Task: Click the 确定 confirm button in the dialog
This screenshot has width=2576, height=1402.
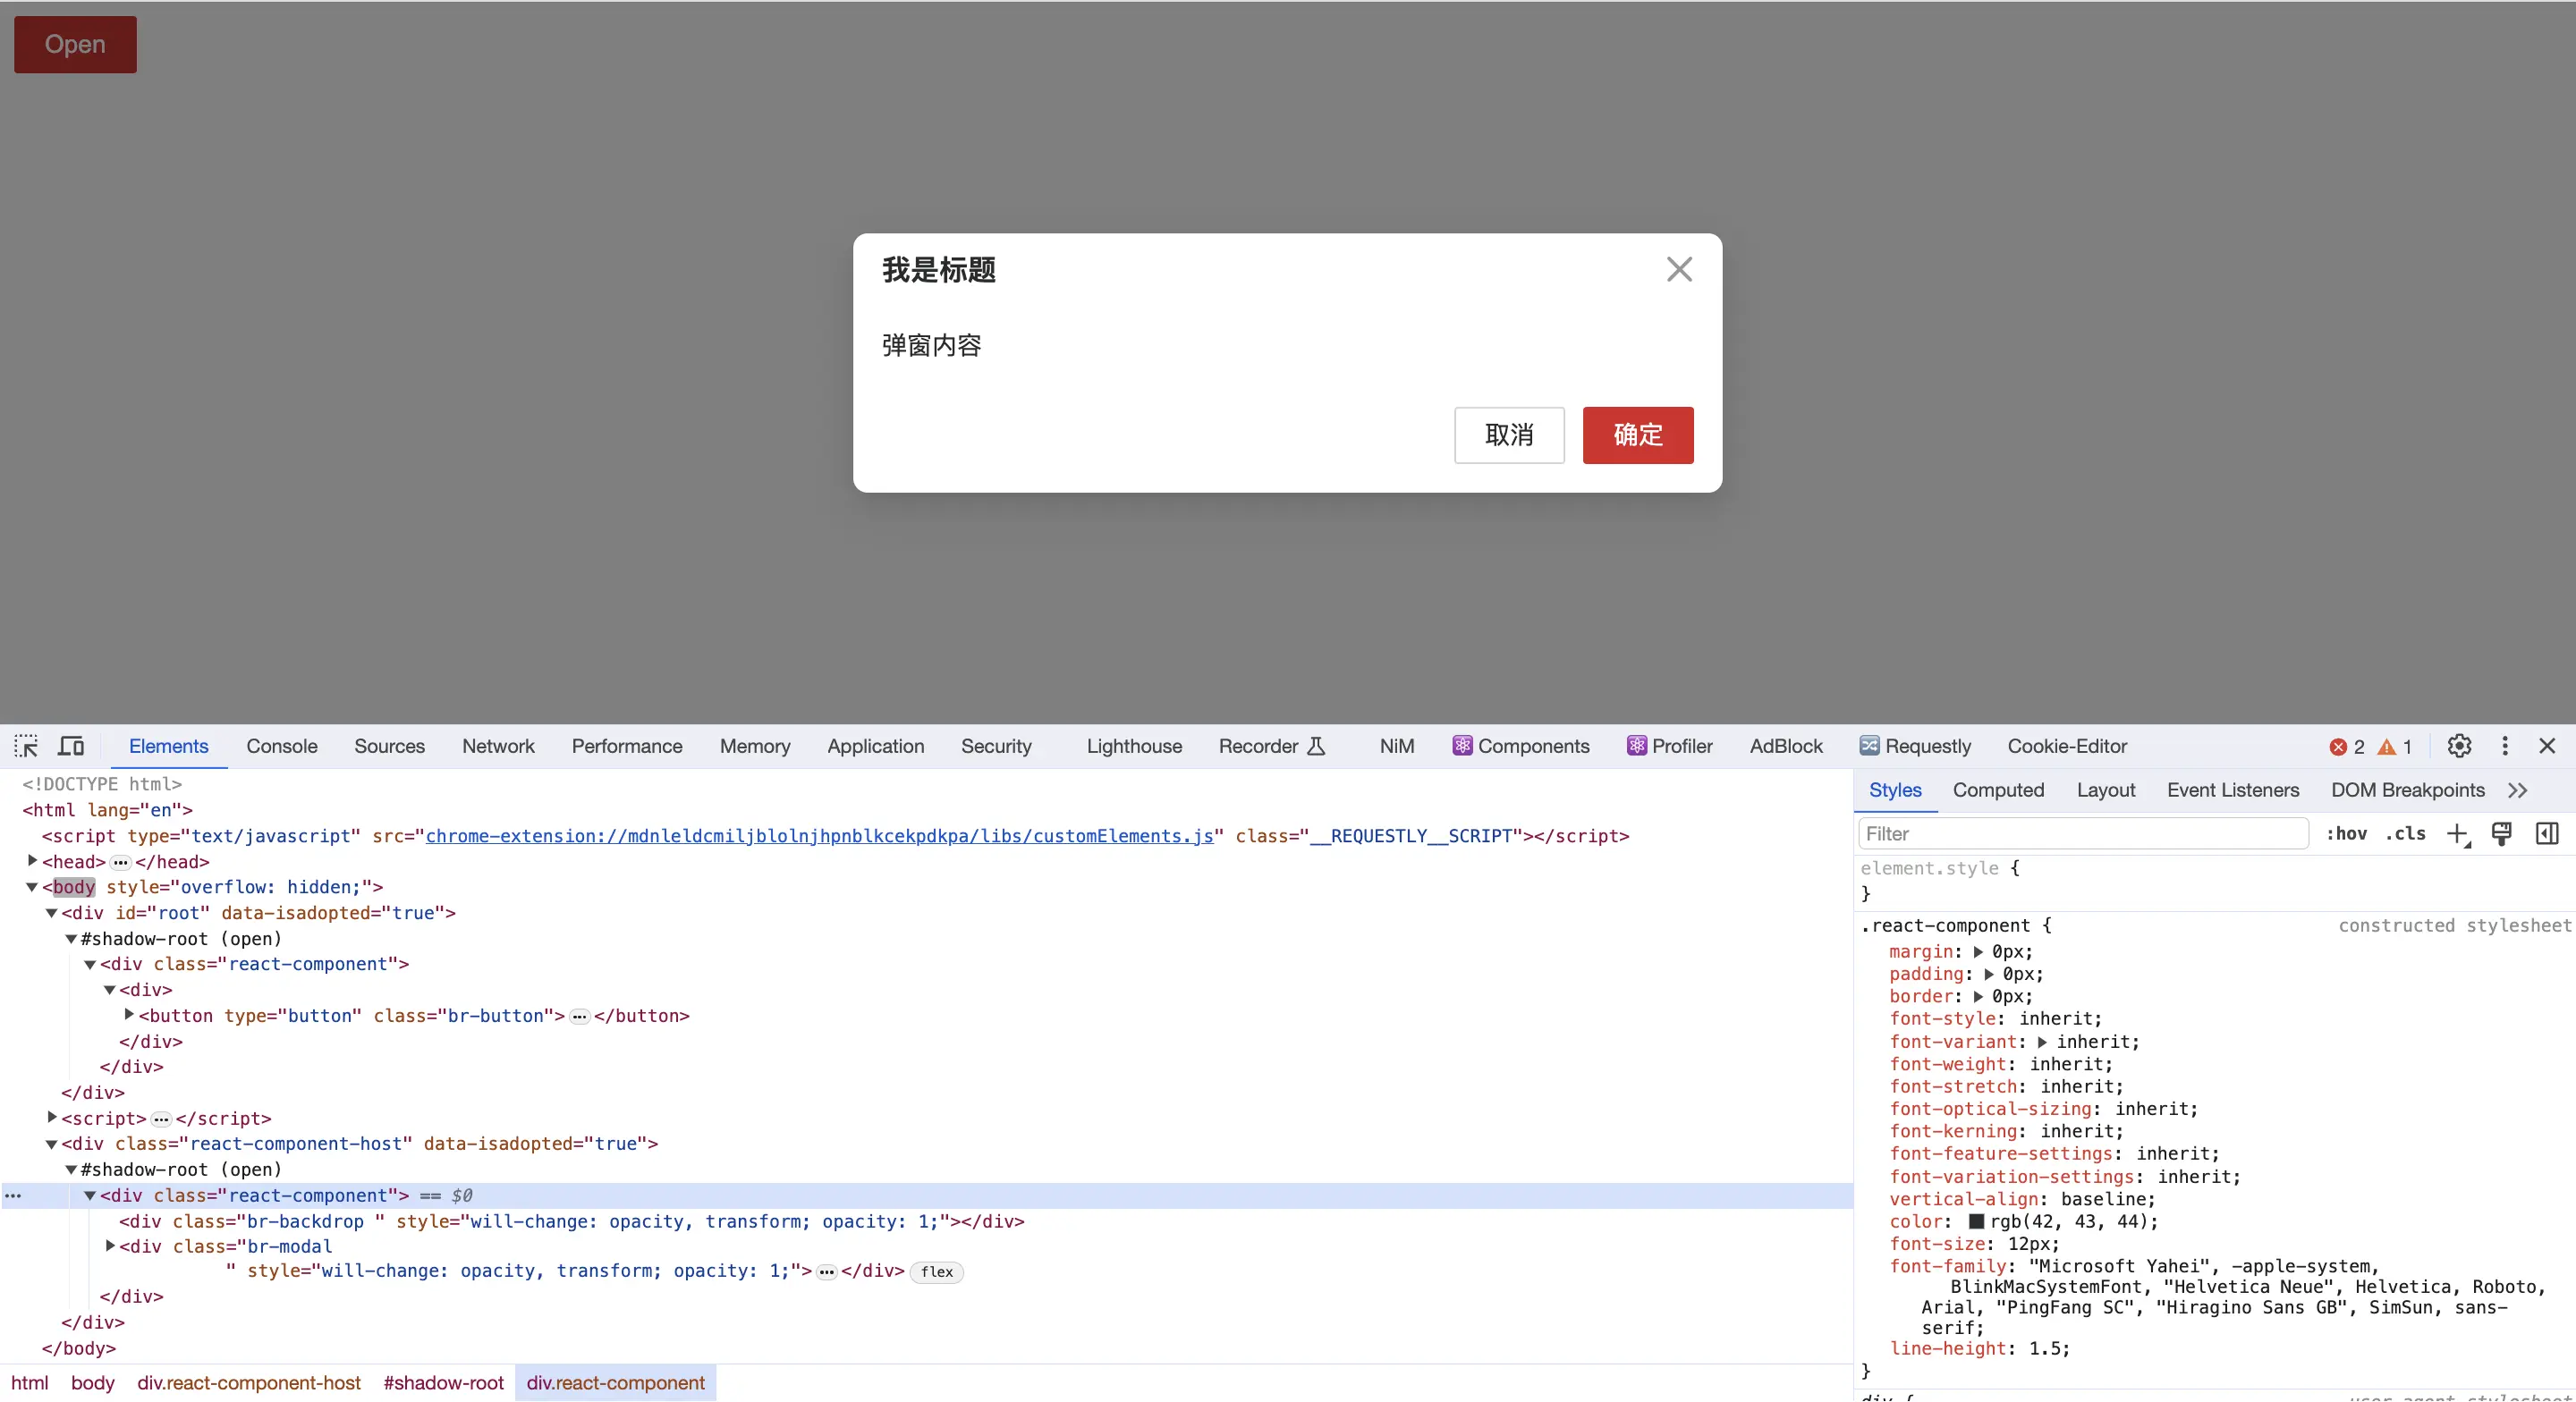Action: 1637,435
